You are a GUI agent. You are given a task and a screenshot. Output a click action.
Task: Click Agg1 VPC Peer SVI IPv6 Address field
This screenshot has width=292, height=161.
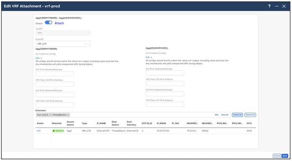coord(55,105)
